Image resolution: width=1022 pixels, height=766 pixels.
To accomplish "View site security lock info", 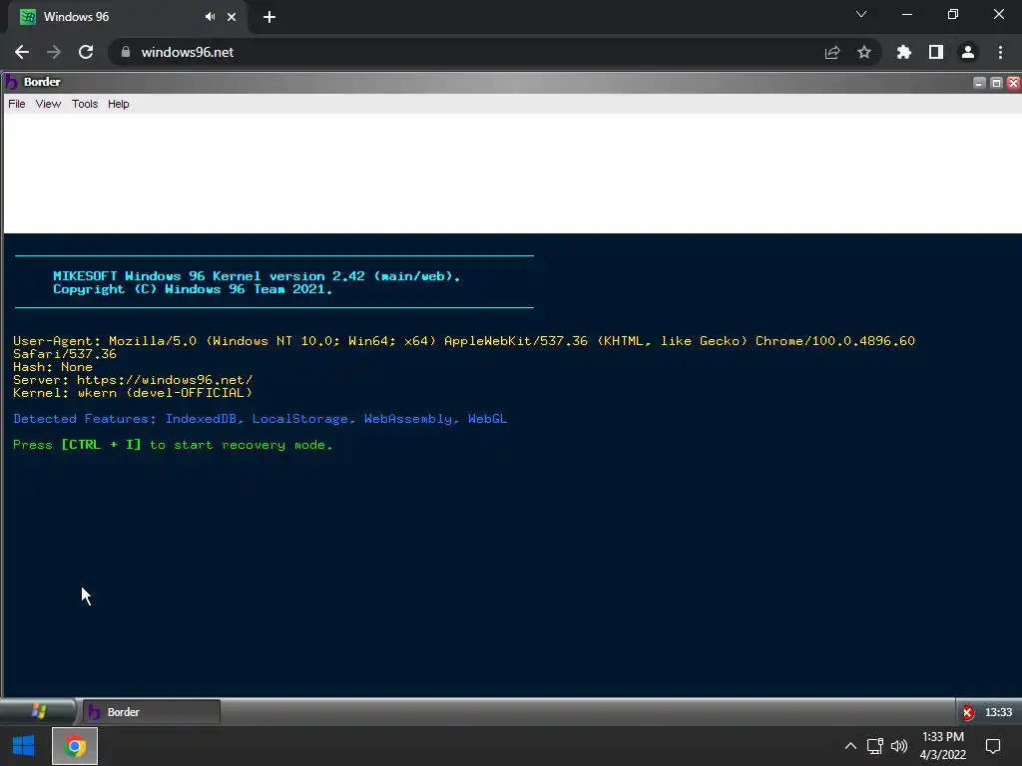I will tap(126, 52).
